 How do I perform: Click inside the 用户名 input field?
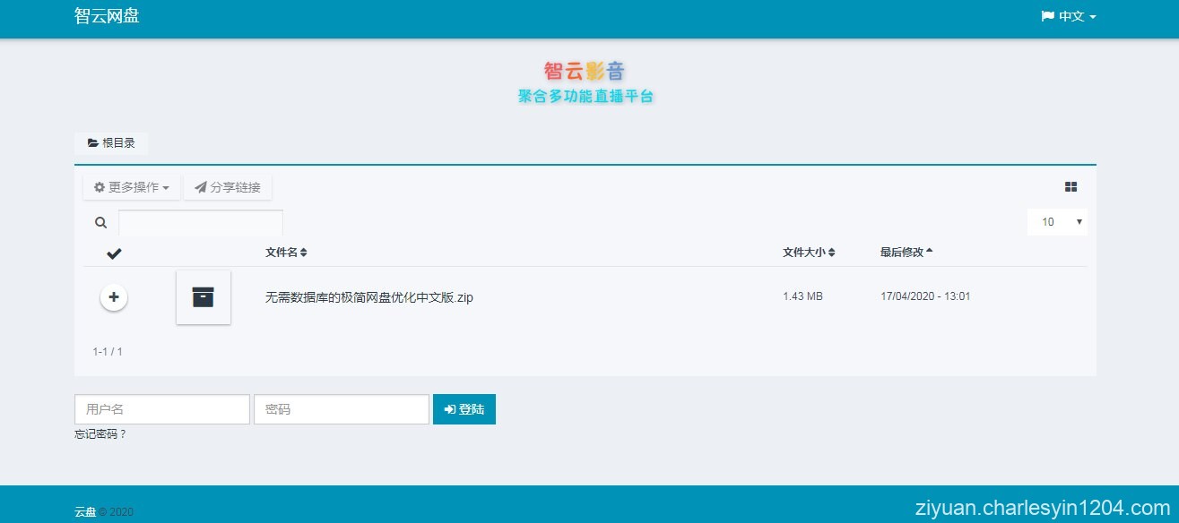161,408
